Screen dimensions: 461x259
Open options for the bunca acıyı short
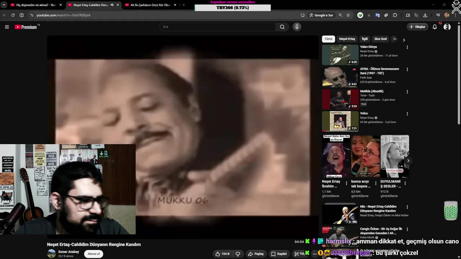pyautogui.click(x=376, y=183)
